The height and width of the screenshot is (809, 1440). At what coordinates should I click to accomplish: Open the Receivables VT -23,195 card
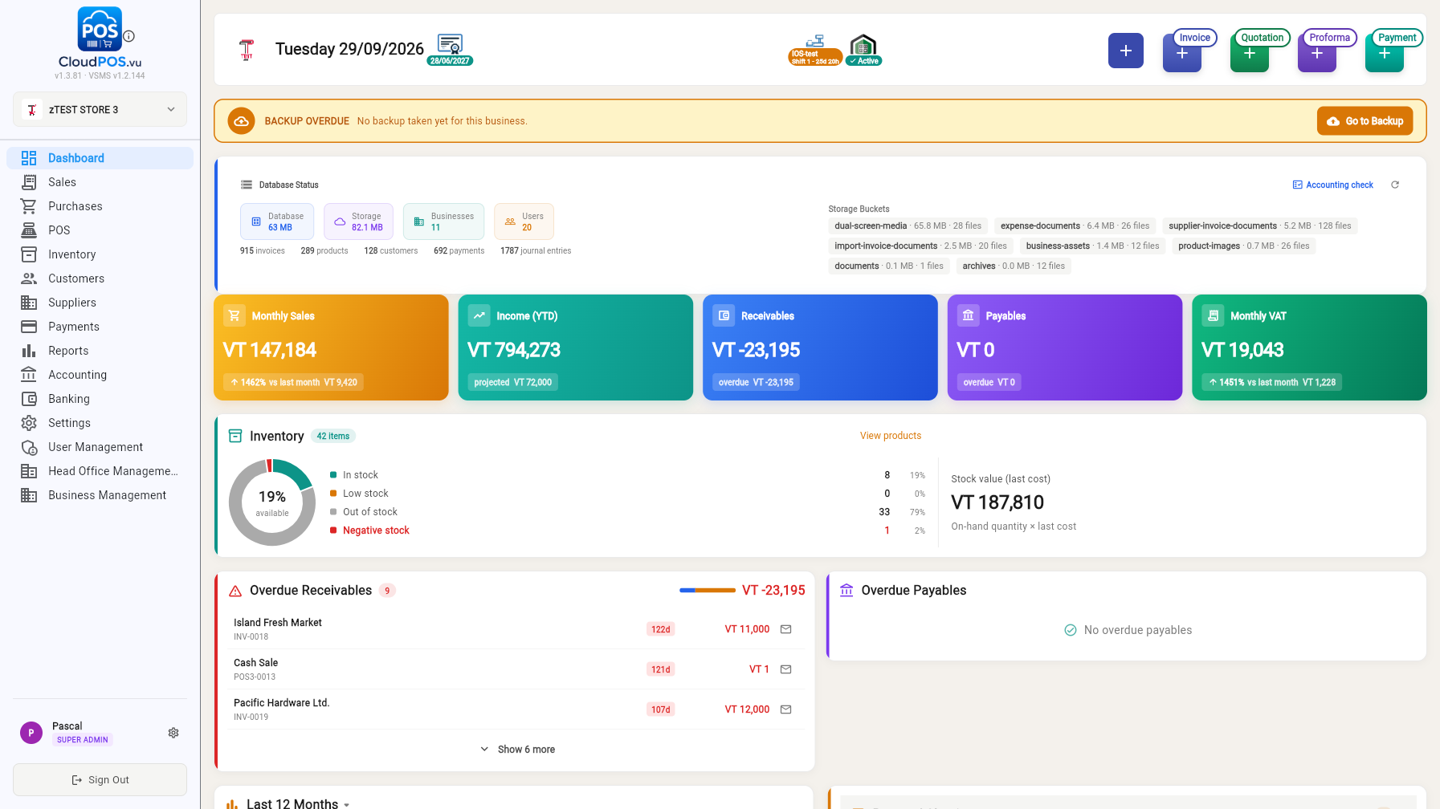coord(820,348)
